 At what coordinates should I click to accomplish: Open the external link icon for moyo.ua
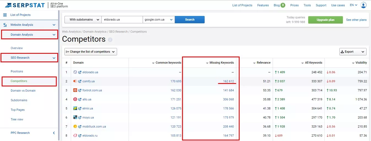tap(80, 117)
